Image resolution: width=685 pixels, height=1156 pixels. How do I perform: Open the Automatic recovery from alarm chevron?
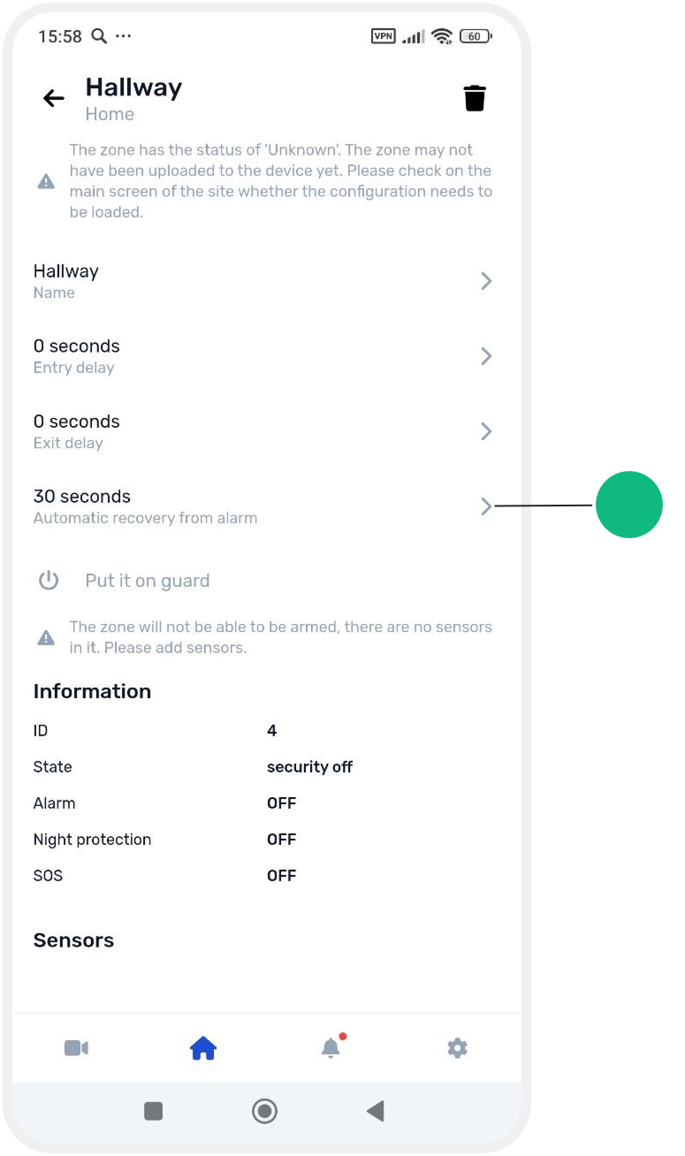(486, 506)
